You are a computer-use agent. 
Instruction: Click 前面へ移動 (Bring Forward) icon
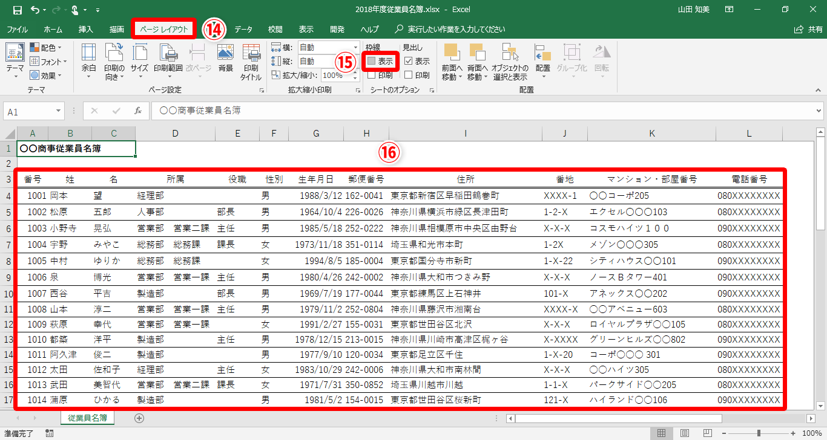451,62
